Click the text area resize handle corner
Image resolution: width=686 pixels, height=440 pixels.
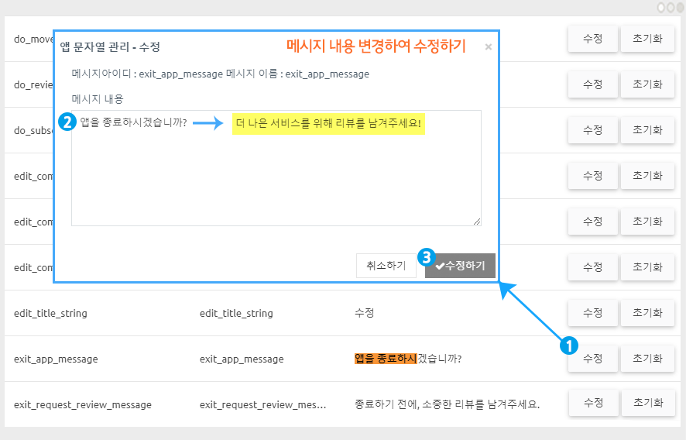[x=477, y=222]
